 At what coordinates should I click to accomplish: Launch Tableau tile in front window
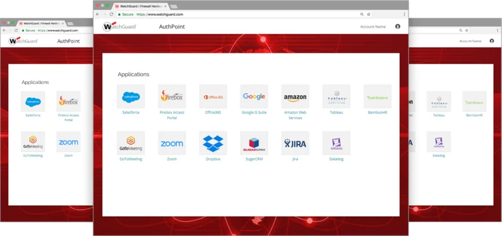(336, 96)
